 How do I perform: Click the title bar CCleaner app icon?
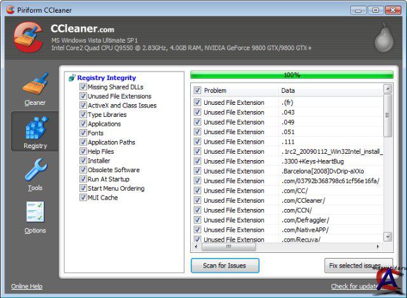click(x=10, y=10)
